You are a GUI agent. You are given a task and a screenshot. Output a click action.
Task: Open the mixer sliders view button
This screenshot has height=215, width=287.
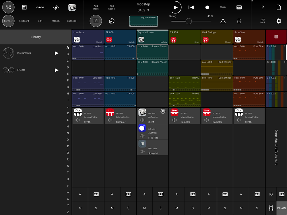point(96,21)
